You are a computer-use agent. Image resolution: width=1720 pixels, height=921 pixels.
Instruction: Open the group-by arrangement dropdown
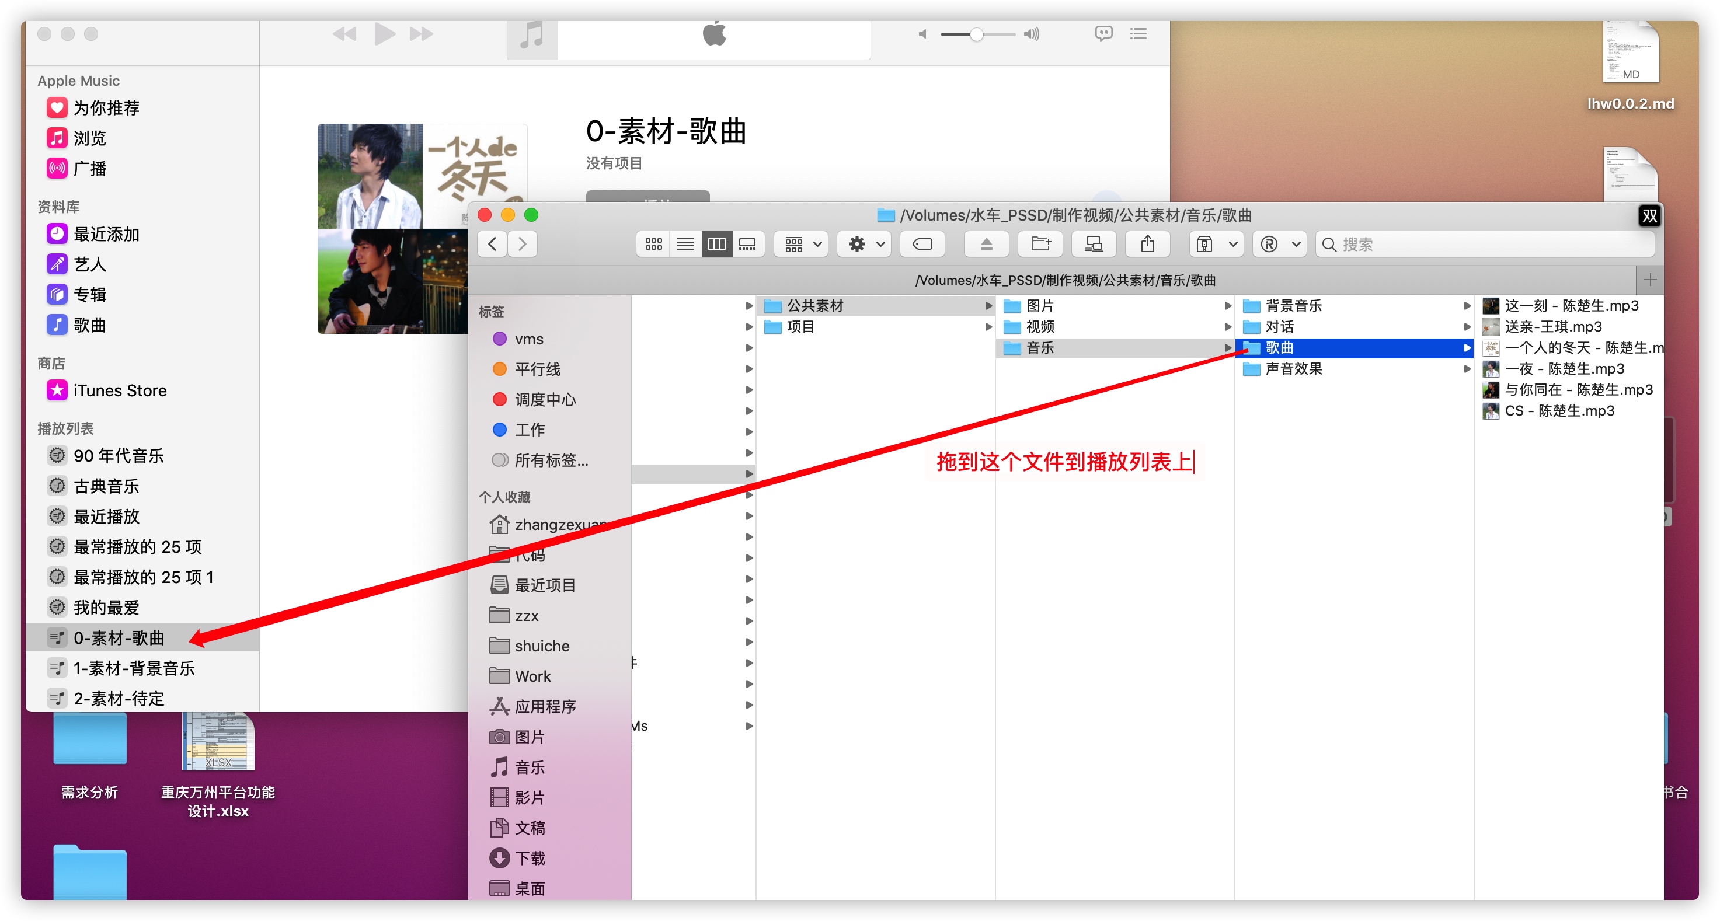click(802, 245)
